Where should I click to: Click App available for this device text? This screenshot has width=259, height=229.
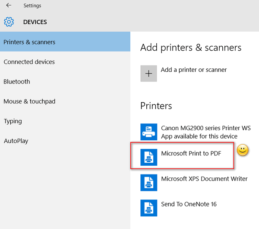pos(199,136)
